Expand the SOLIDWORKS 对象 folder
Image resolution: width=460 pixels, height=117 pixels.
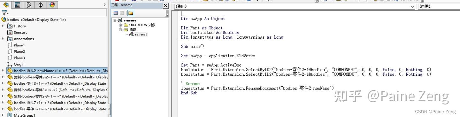coord(120,25)
